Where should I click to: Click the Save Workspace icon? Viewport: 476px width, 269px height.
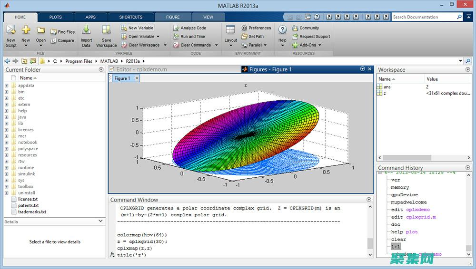pos(106,30)
